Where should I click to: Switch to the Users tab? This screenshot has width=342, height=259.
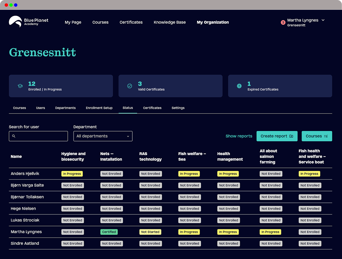(x=40, y=108)
